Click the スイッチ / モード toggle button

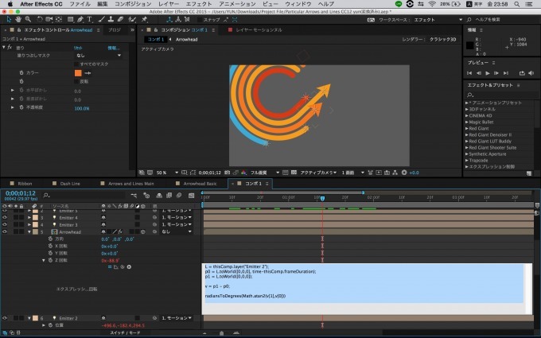(124, 332)
